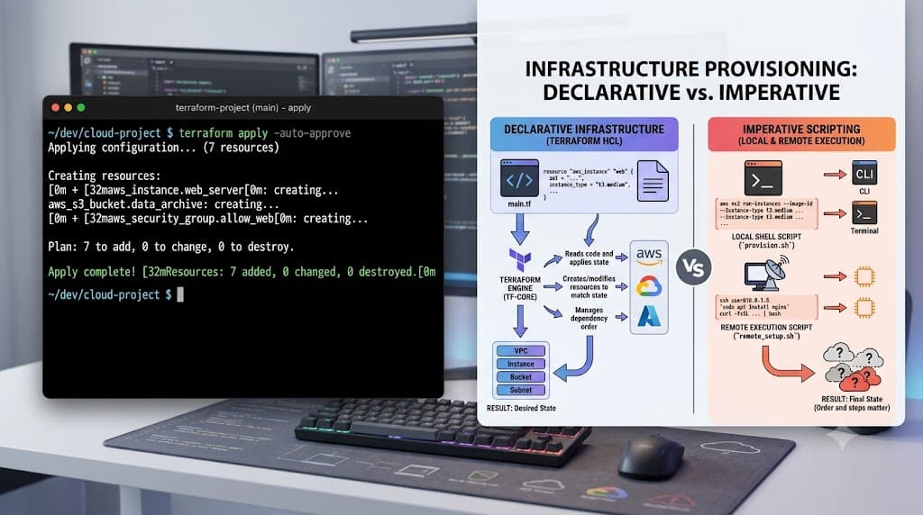Image resolution: width=923 pixels, height=515 pixels.
Task: Click the CLI window icon
Action: (864, 174)
